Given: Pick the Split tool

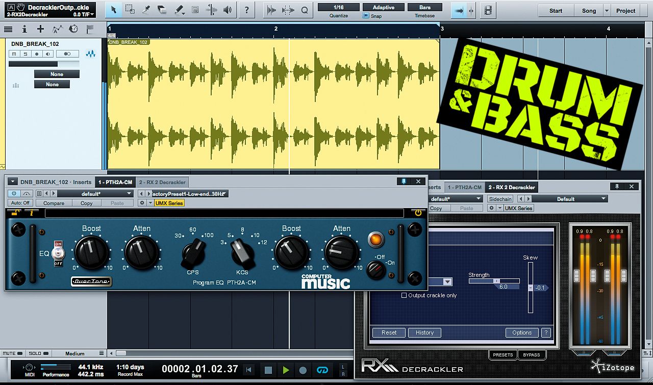Looking at the screenshot, I should click(146, 10).
